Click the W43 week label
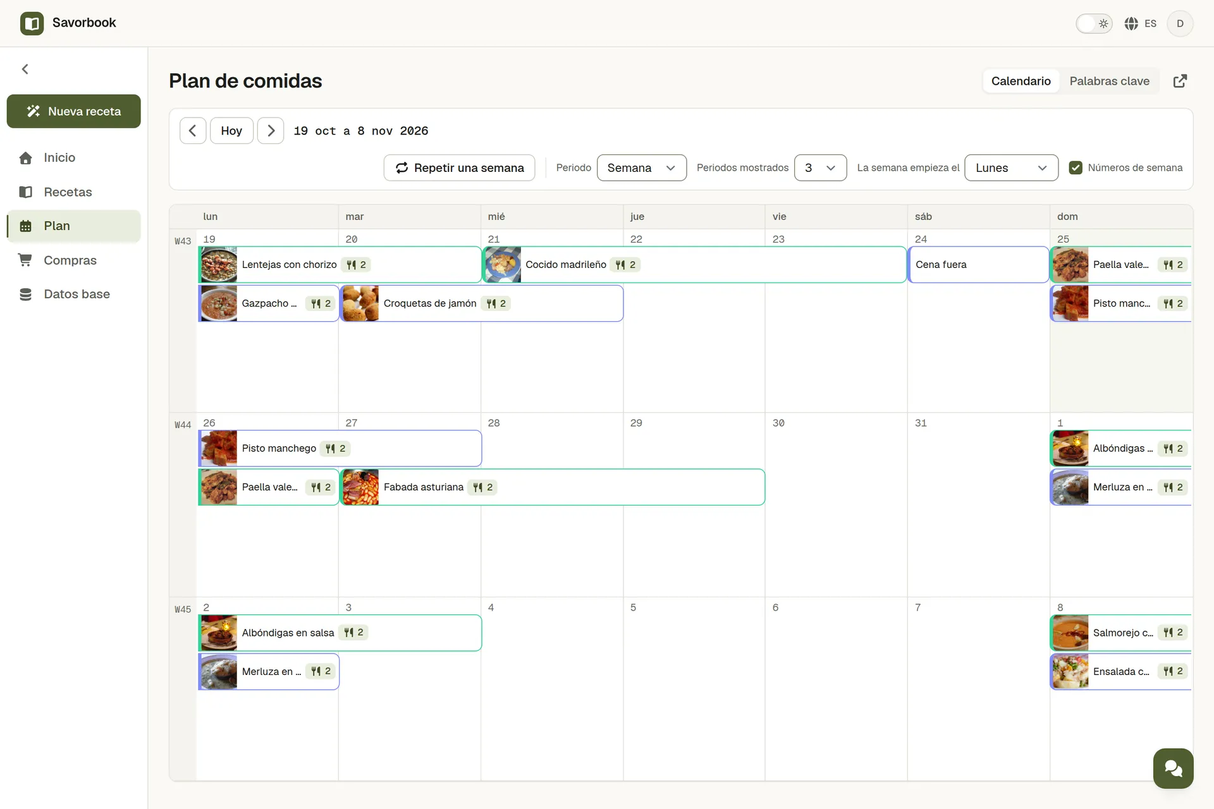 coord(183,241)
